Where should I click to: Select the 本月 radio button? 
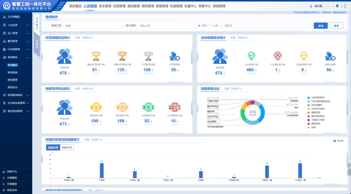click(199, 26)
